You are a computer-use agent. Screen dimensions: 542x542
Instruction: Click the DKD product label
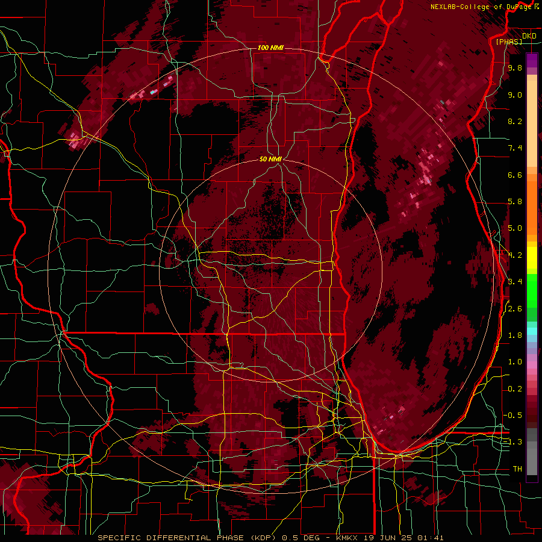[x=529, y=36]
